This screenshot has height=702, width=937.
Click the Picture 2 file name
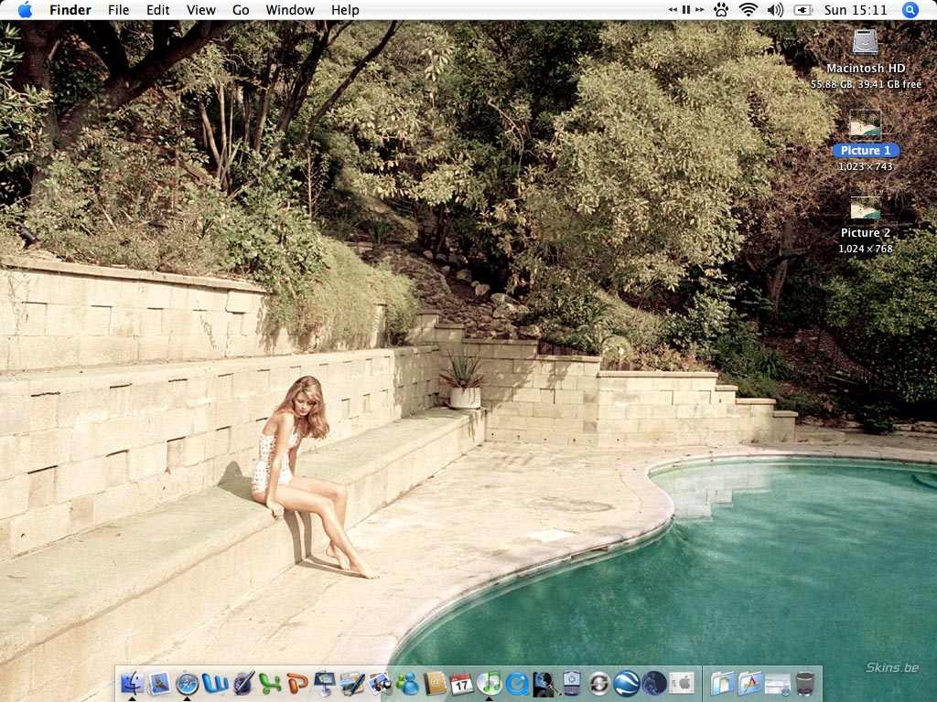pos(866,233)
